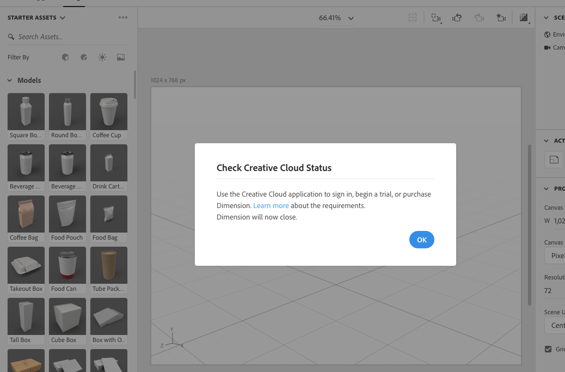Viewport: 565px width, 372px height.
Task: Filter assets by materials
Action: (x=83, y=57)
